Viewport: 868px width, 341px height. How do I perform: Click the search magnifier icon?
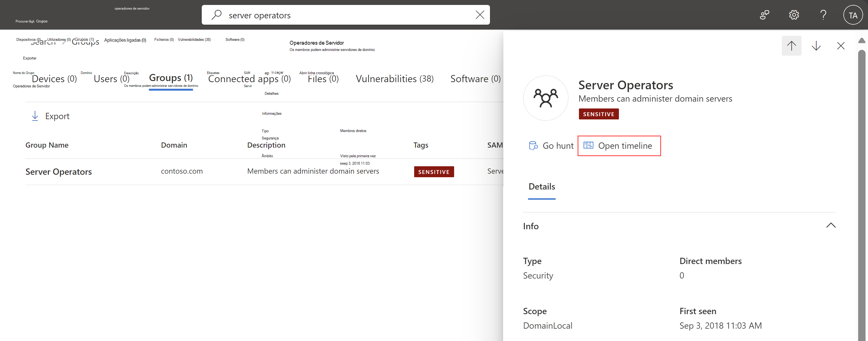pyautogui.click(x=216, y=15)
